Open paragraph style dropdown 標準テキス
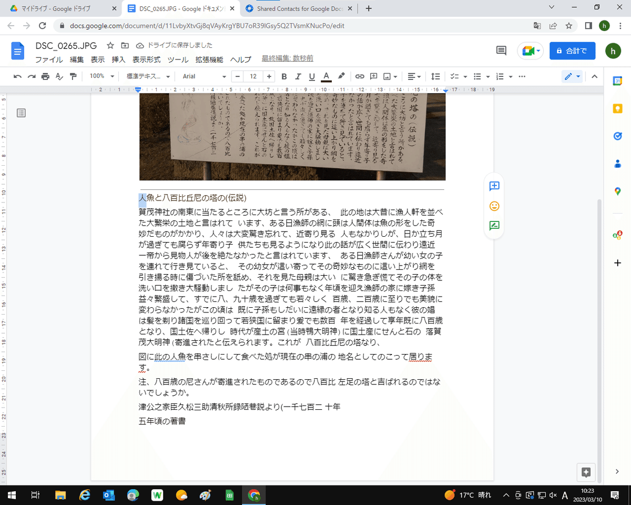Screen dimensions: 631x505 pyautogui.click(x=148, y=76)
